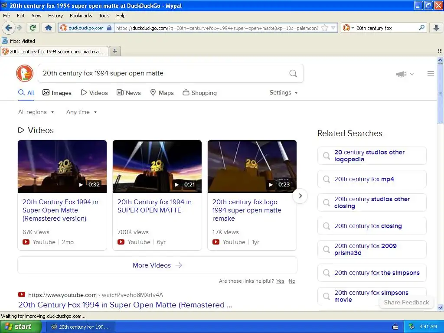444x333 pixels.
Task: Open the youtube.com result heading link
Action: [125, 305]
